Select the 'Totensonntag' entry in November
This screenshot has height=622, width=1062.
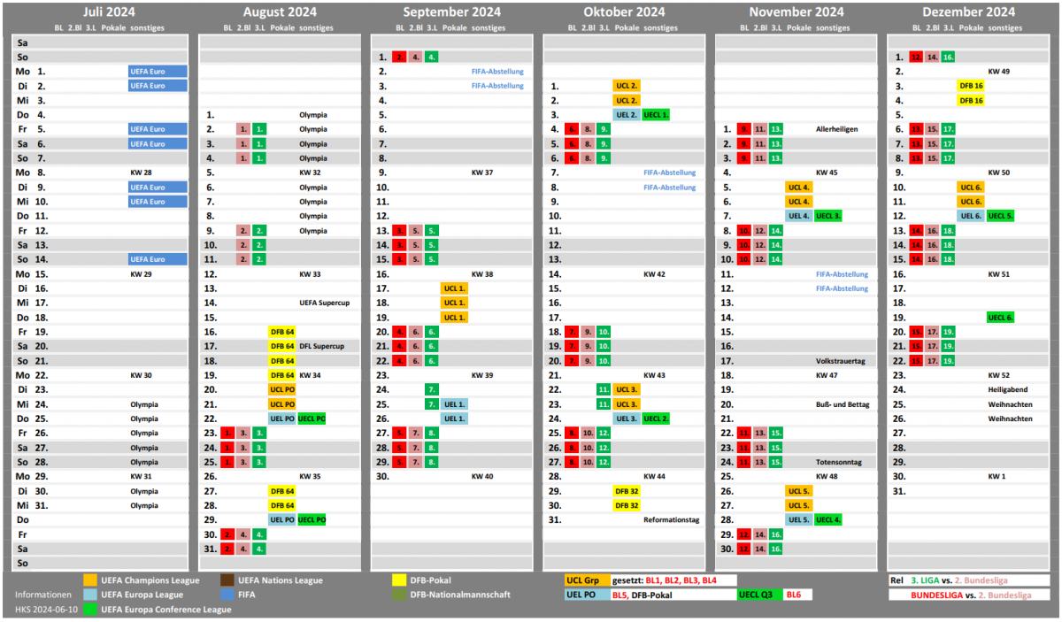click(x=838, y=463)
